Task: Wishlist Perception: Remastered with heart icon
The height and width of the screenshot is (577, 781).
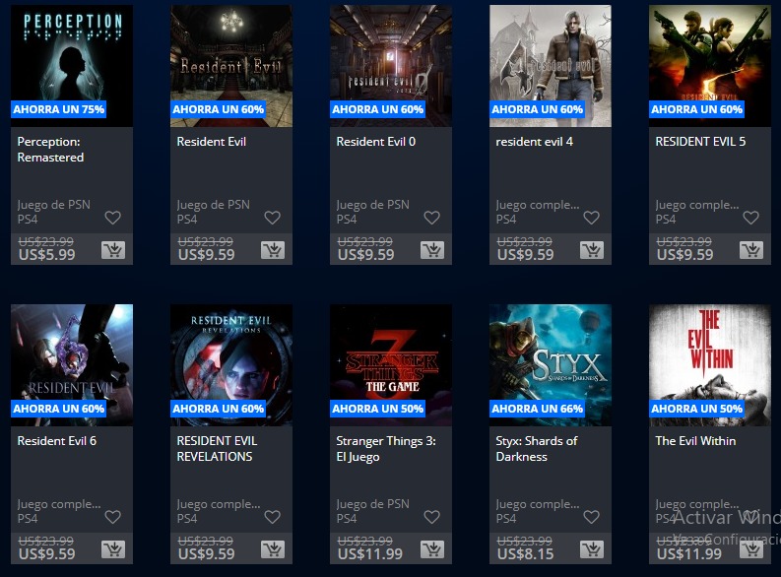Action: coord(113,218)
